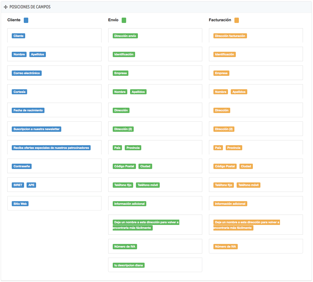
Task: Click the blue APE tag
Action: coord(31,185)
